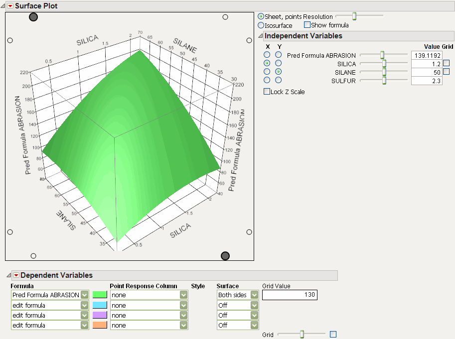Collapse the Independent Variables section

(x=260, y=36)
